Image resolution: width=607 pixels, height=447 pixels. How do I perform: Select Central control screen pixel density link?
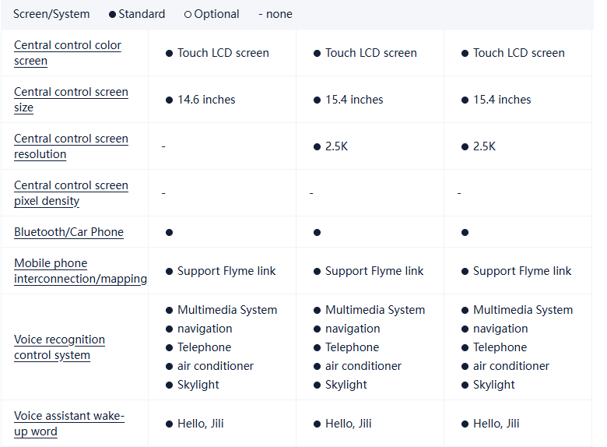[x=71, y=193]
